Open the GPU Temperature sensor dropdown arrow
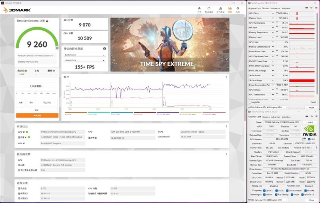This screenshot has width=320, height=203. click(273, 23)
